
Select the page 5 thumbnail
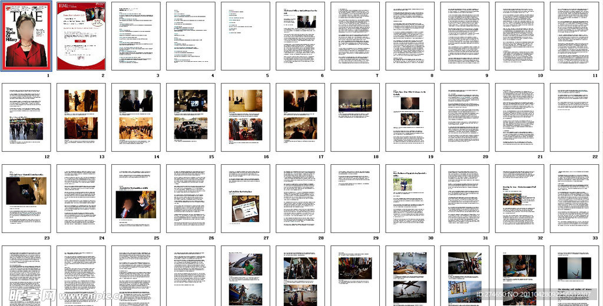[x=246, y=36]
